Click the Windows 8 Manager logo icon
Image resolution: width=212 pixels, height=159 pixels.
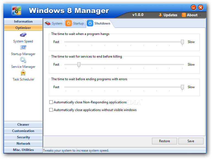[x=16, y=10]
